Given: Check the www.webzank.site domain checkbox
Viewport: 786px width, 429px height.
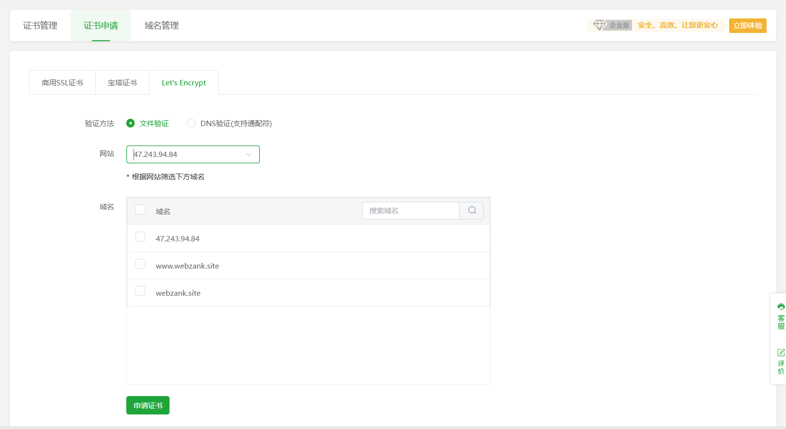Looking at the screenshot, I should point(140,264).
